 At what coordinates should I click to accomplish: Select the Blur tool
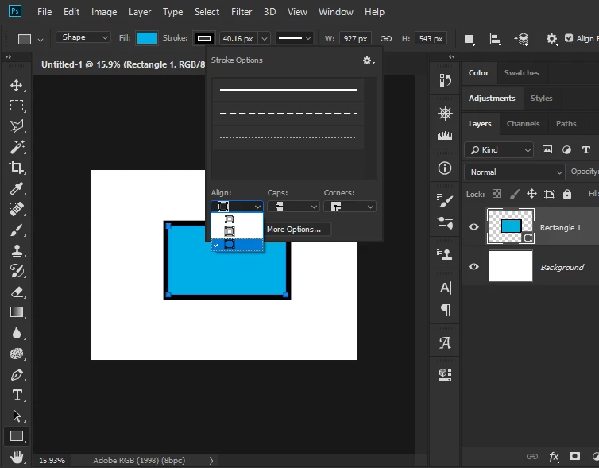17,333
